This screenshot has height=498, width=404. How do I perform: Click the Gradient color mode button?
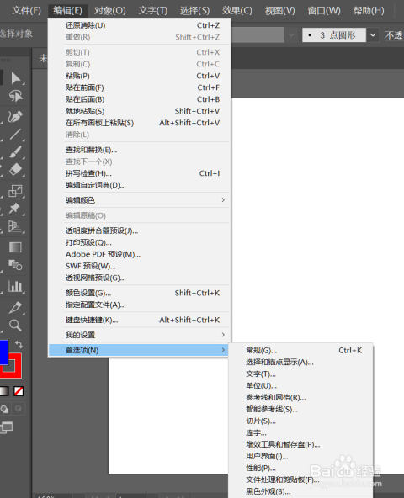tap(4, 391)
